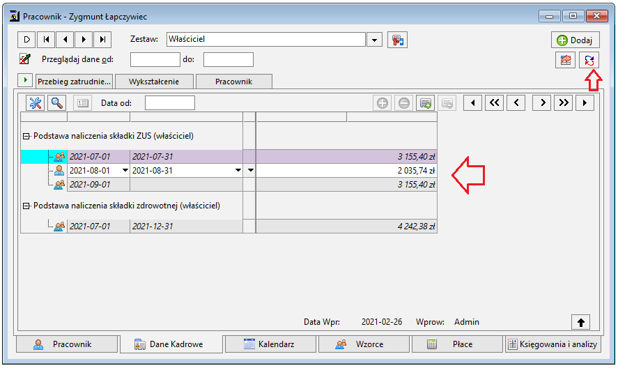Click the add-row icon with green plus
This screenshot has height=368, width=618.
coord(425,103)
